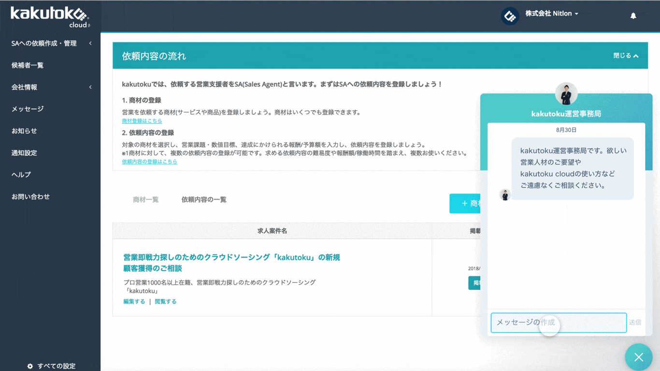The height and width of the screenshot is (371, 660).
Task: Open 候補者一覧 in the sidebar
Action: (x=28, y=65)
